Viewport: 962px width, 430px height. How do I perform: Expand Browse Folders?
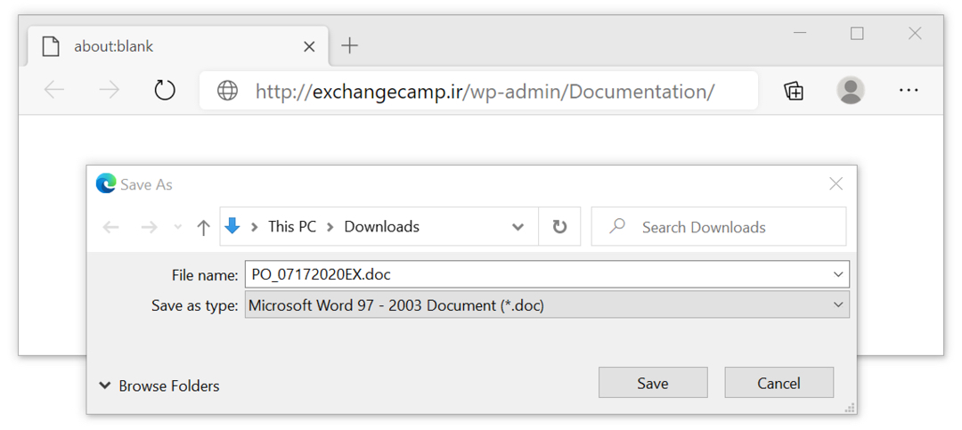pos(159,385)
